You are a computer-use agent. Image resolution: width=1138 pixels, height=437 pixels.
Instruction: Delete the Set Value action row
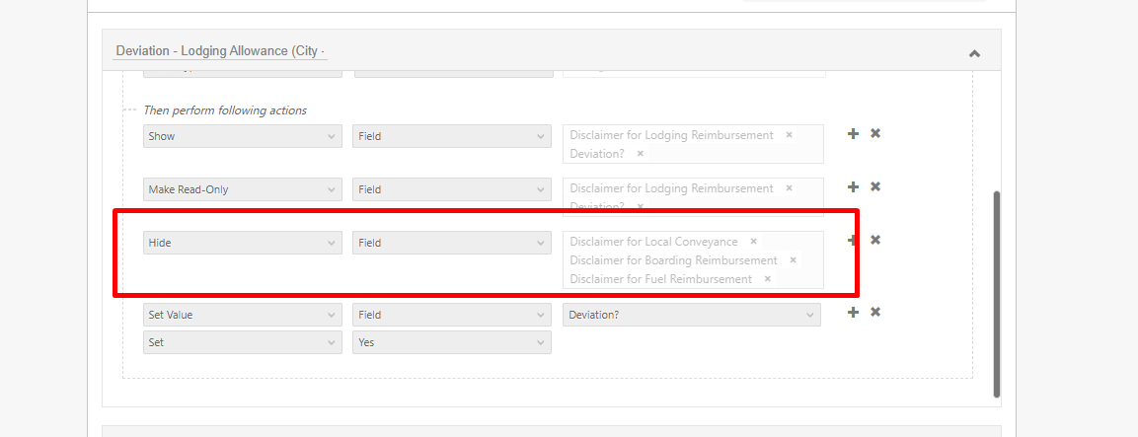tap(875, 313)
